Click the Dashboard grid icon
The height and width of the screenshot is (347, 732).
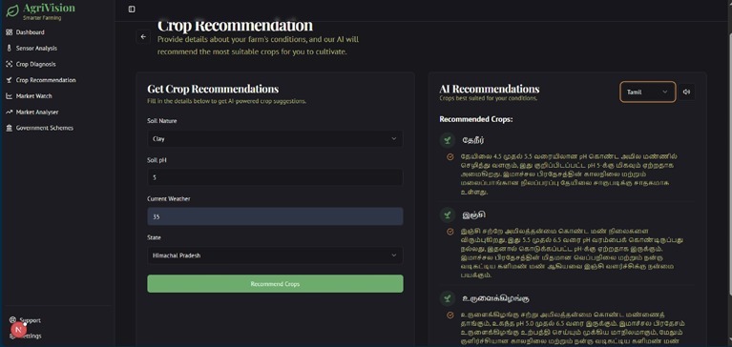[x=10, y=32]
